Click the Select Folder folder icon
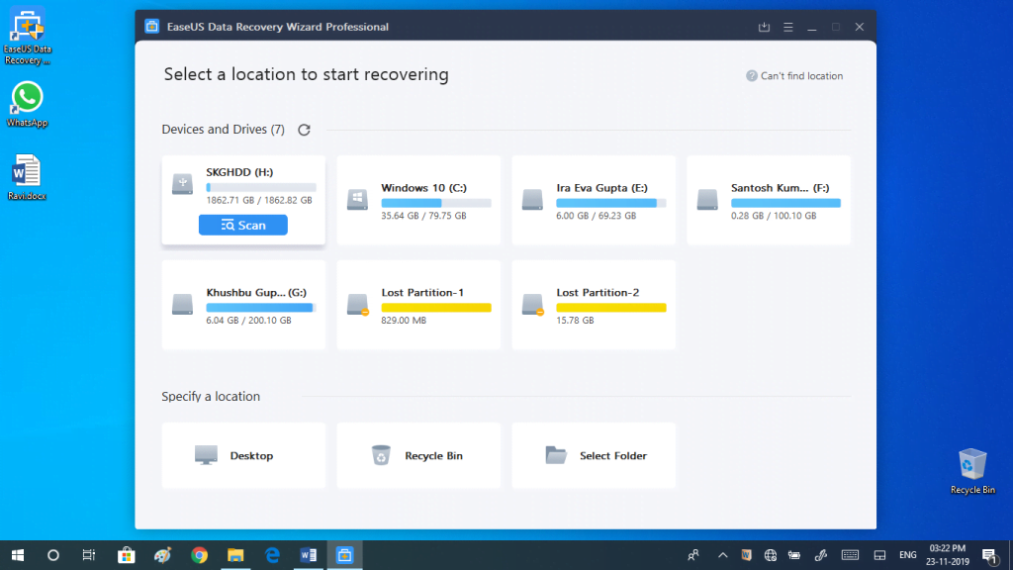The height and width of the screenshot is (570, 1013). tap(556, 455)
